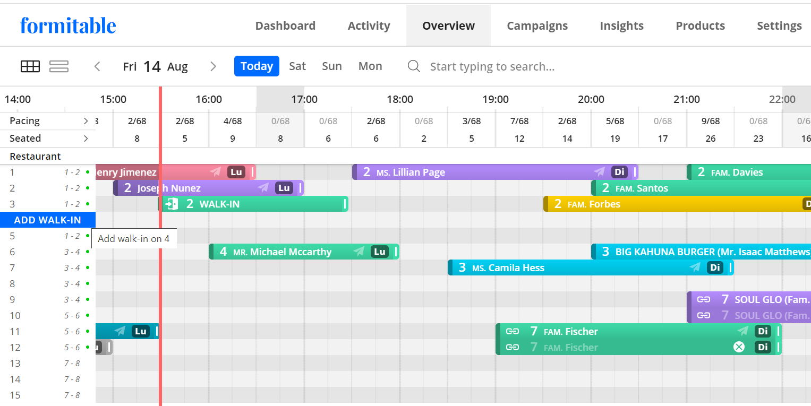This screenshot has height=406, width=811.
Task: Select Sat to view Saturday's schedule
Action: 297,66
